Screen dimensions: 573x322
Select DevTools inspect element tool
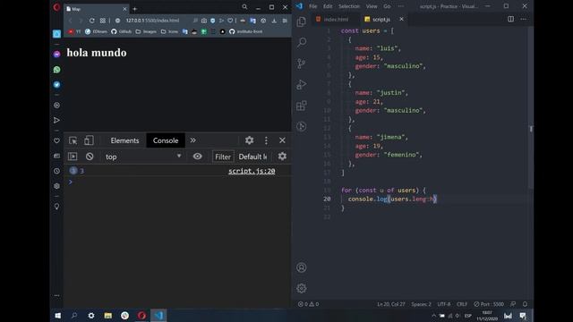pos(73,140)
